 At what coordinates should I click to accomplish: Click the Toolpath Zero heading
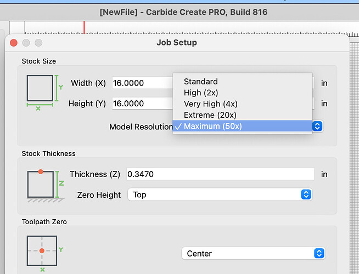click(44, 222)
